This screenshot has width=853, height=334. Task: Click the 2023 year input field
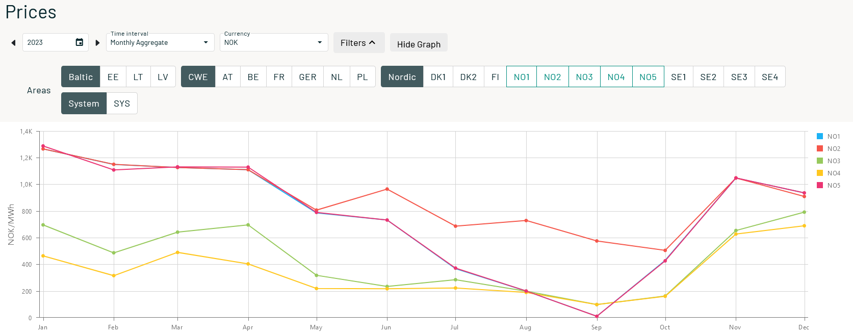tap(49, 42)
